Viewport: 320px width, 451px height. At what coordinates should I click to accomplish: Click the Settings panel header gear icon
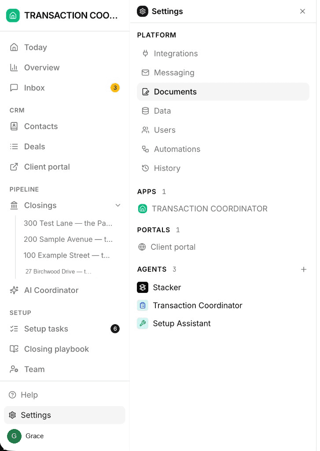click(x=143, y=11)
